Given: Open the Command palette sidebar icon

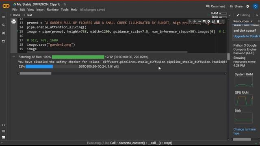Looking at the screenshot, I should pyautogui.click(x=3, y=131).
